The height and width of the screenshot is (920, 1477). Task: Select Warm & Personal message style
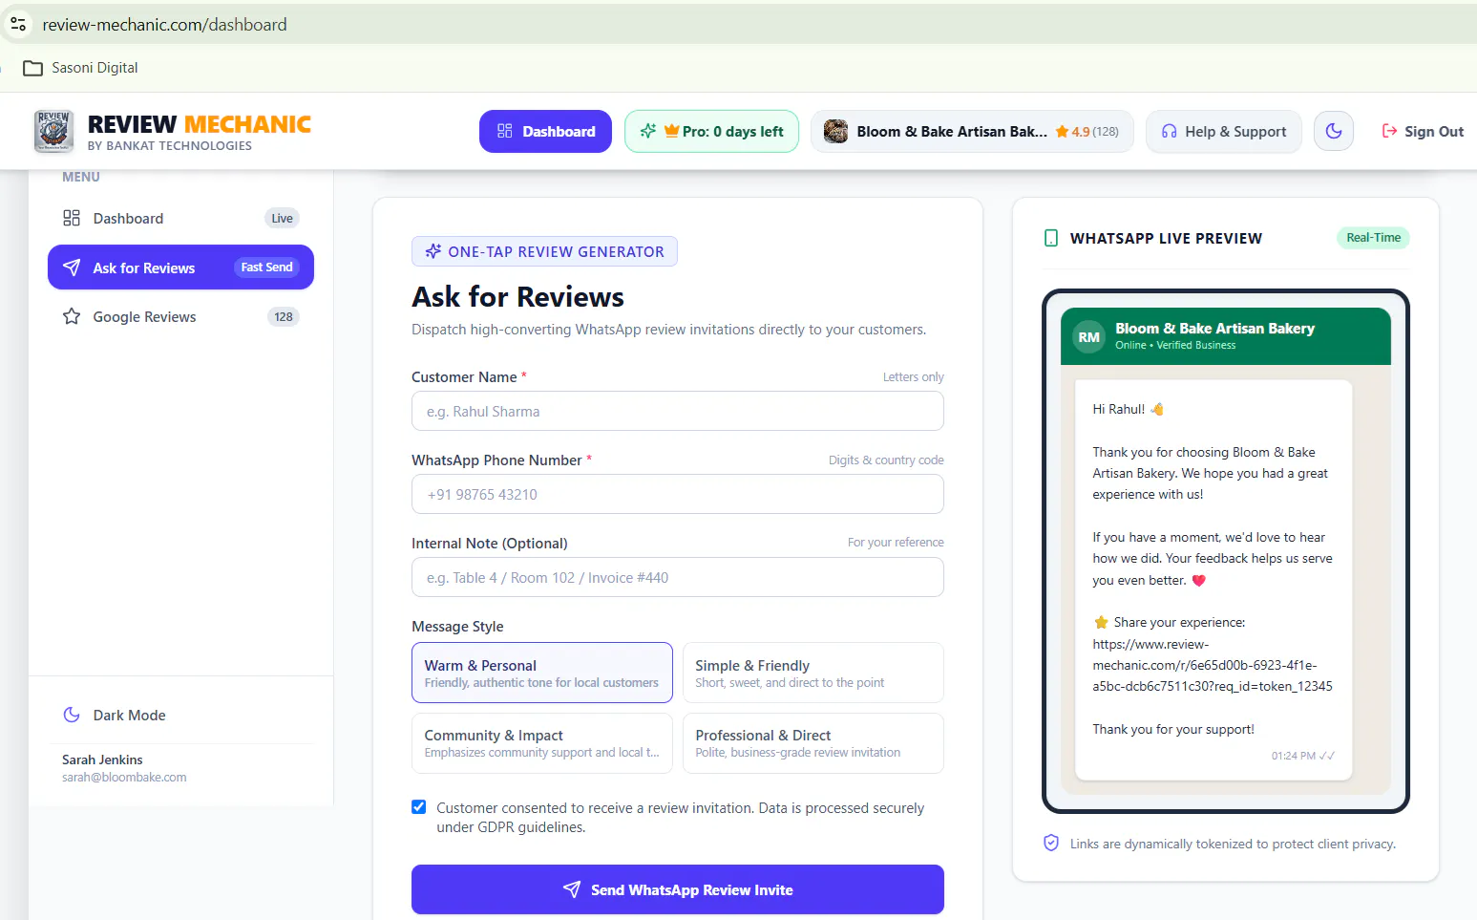click(x=542, y=673)
